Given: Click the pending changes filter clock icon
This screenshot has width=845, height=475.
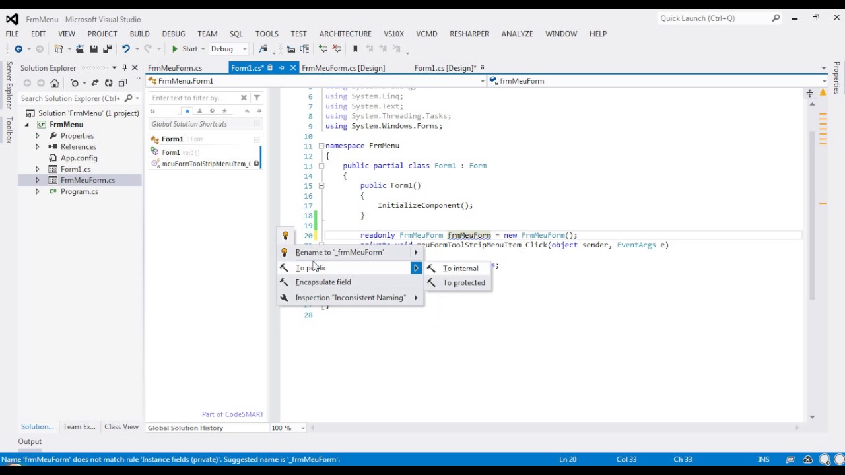Looking at the screenshot, I should (75, 83).
